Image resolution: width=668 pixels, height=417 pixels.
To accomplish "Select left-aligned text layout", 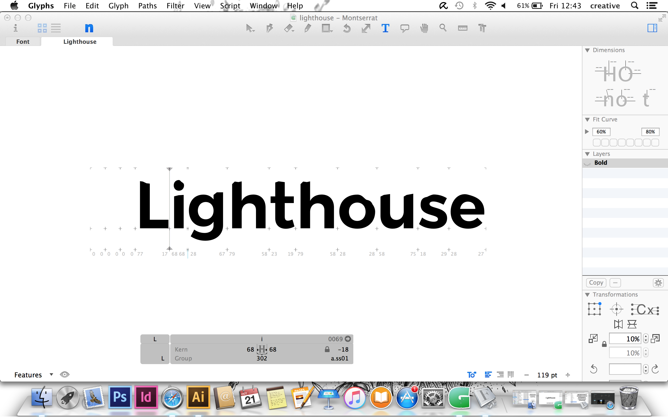I will [488, 375].
